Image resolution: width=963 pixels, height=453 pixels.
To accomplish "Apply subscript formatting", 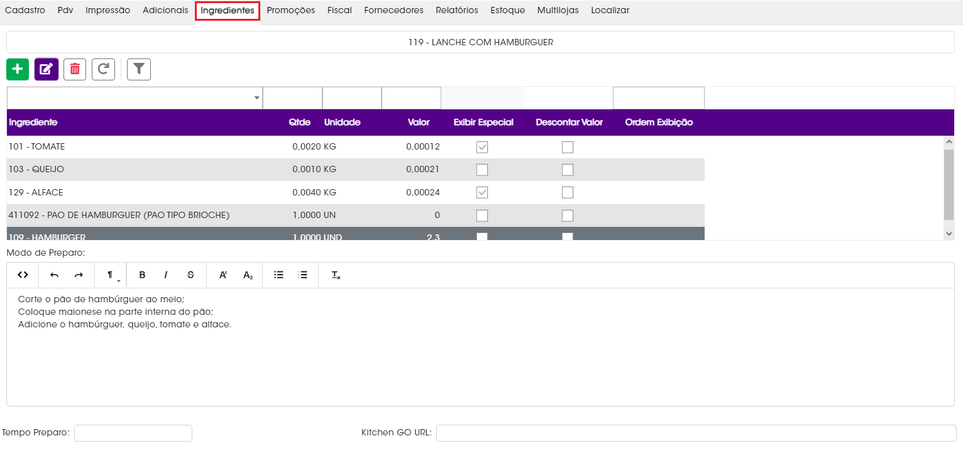I will click(x=248, y=275).
